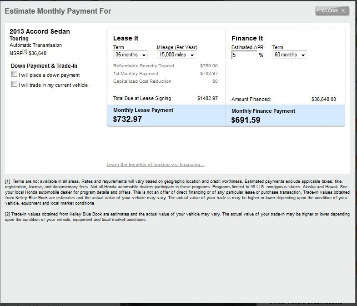Screen dimensions: 357x306
Task: Click the Amount Financed $36,648.00 value
Action: tap(323, 99)
